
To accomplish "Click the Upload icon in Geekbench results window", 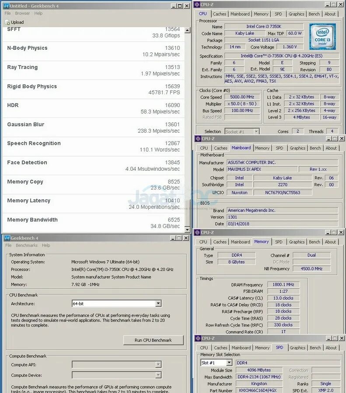I will tap(7, 22).
